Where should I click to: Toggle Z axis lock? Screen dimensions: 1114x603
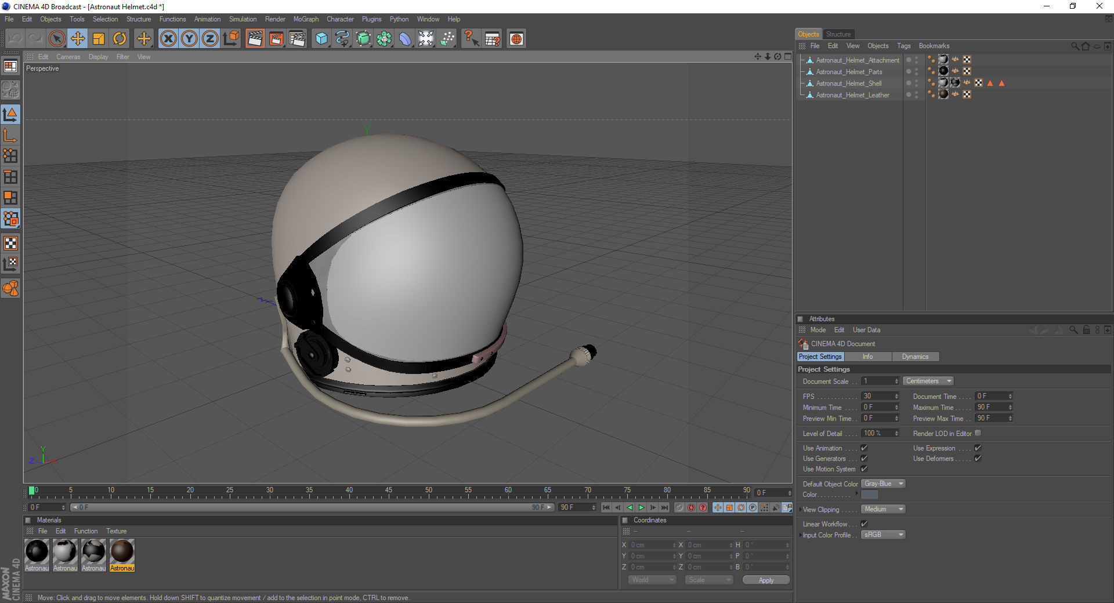210,39
